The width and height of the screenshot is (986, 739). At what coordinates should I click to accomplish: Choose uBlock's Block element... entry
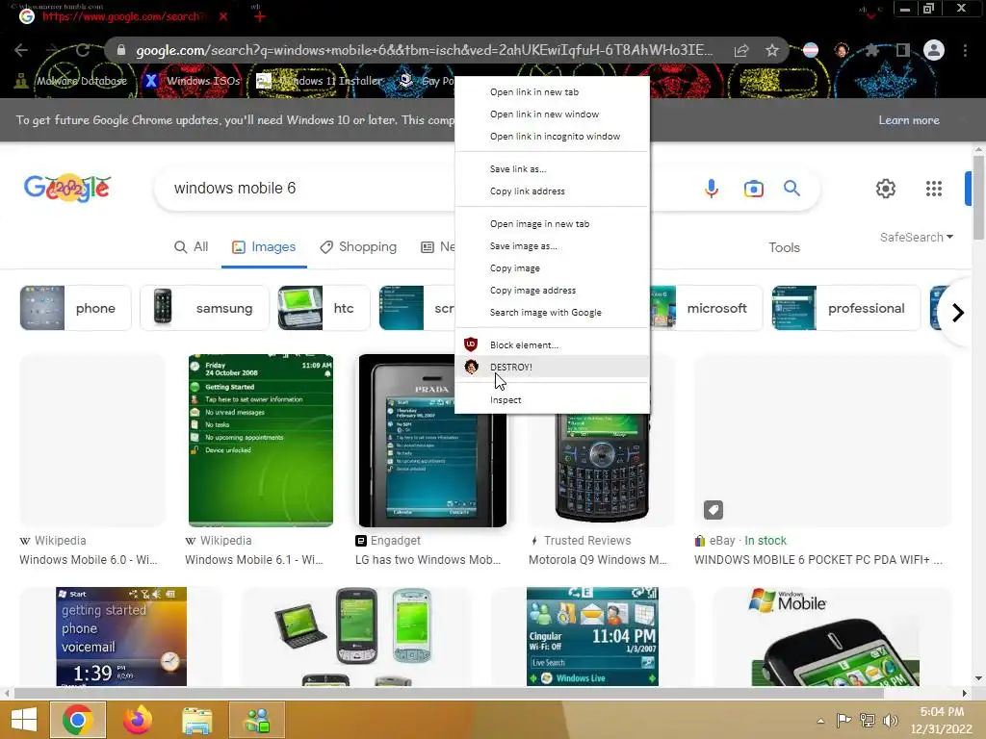(552, 345)
